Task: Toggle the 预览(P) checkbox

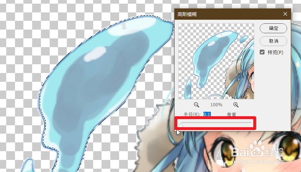Action: coord(262,52)
